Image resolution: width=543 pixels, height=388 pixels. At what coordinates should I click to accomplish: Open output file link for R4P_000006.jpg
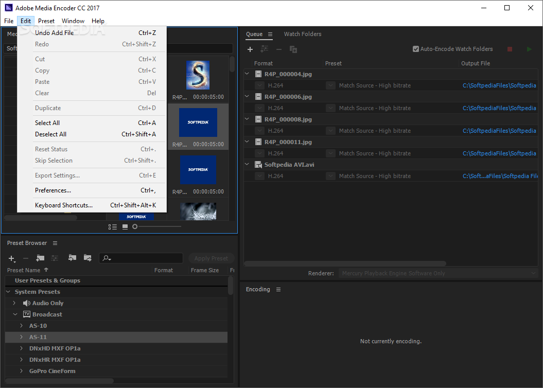tap(499, 108)
